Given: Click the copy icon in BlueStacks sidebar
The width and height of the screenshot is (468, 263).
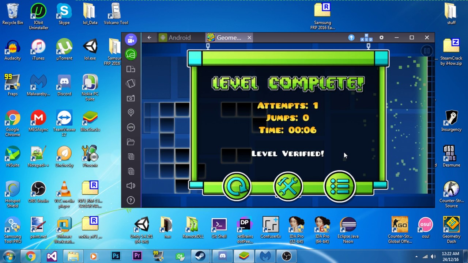Looking at the screenshot, I should (x=131, y=157).
